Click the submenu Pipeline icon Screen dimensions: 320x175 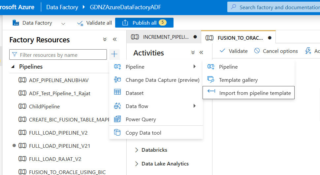click(x=210, y=67)
